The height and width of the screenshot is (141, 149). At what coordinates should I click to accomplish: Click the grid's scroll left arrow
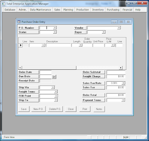point(20,68)
